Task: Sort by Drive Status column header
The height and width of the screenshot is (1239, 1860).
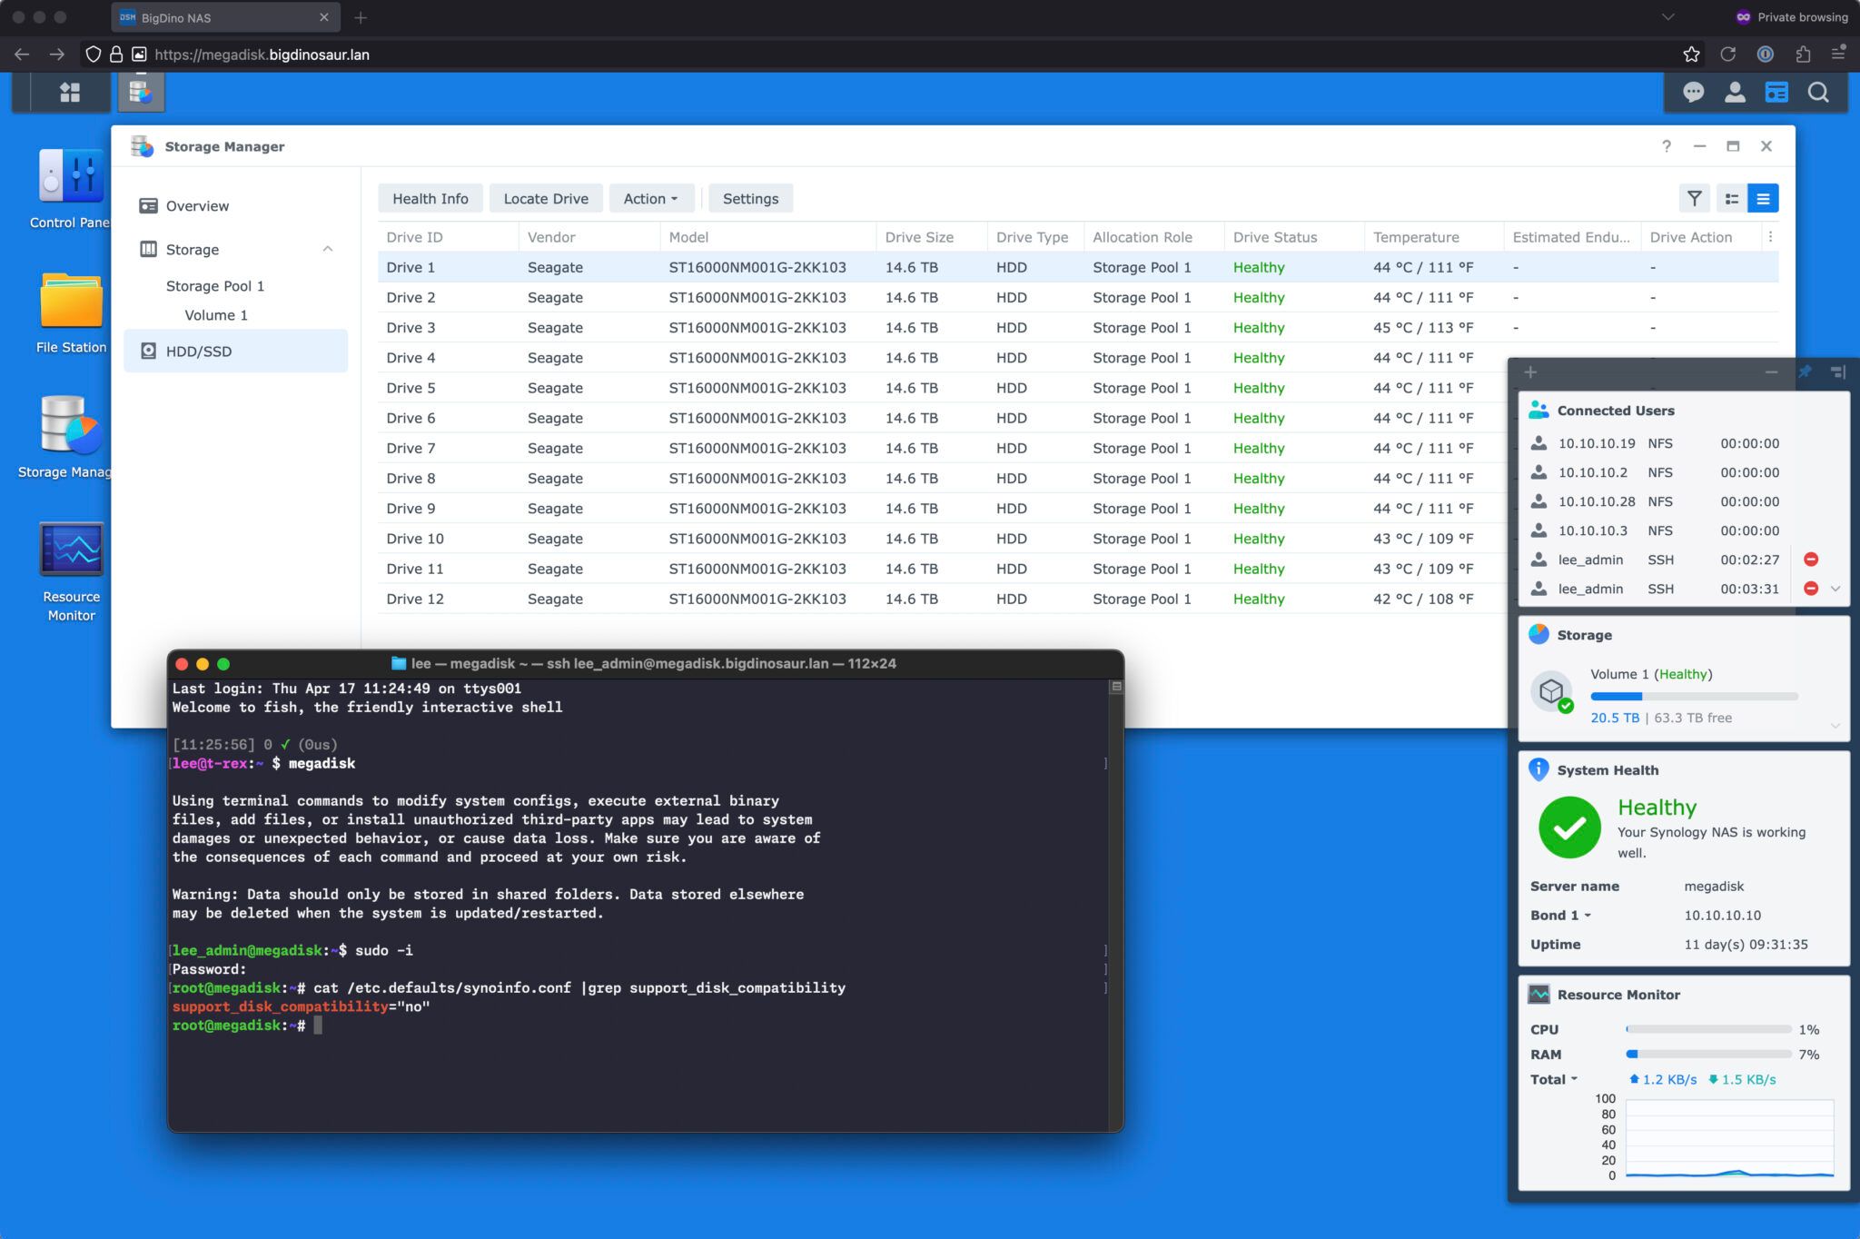Action: [x=1293, y=236]
